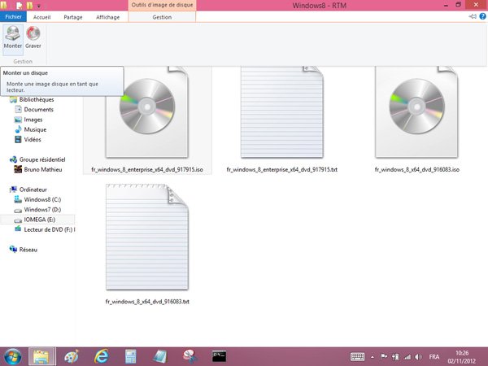Image resolution: width=488 pixels, height=366 pixels.
Task: Open the quick access toolbar dropdown arrow
Action: pos(38,6)
